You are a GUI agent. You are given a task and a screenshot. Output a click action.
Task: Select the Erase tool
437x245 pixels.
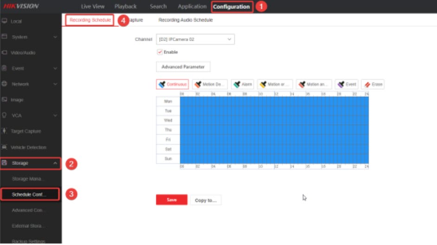pos(373,84)
